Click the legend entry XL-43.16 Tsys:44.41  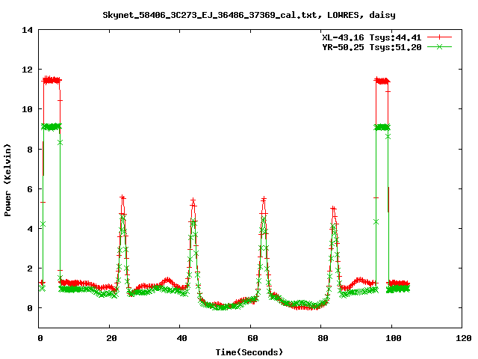click(x=372, y=37)
